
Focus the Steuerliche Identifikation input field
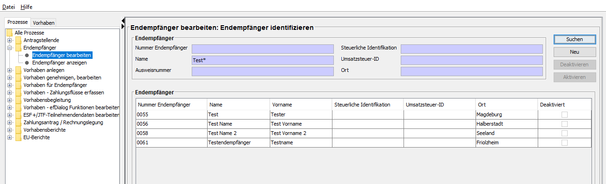tap(472, 49)
